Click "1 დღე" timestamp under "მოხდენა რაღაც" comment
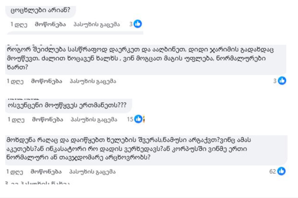The image size is (298, 198). coord(15,172)
